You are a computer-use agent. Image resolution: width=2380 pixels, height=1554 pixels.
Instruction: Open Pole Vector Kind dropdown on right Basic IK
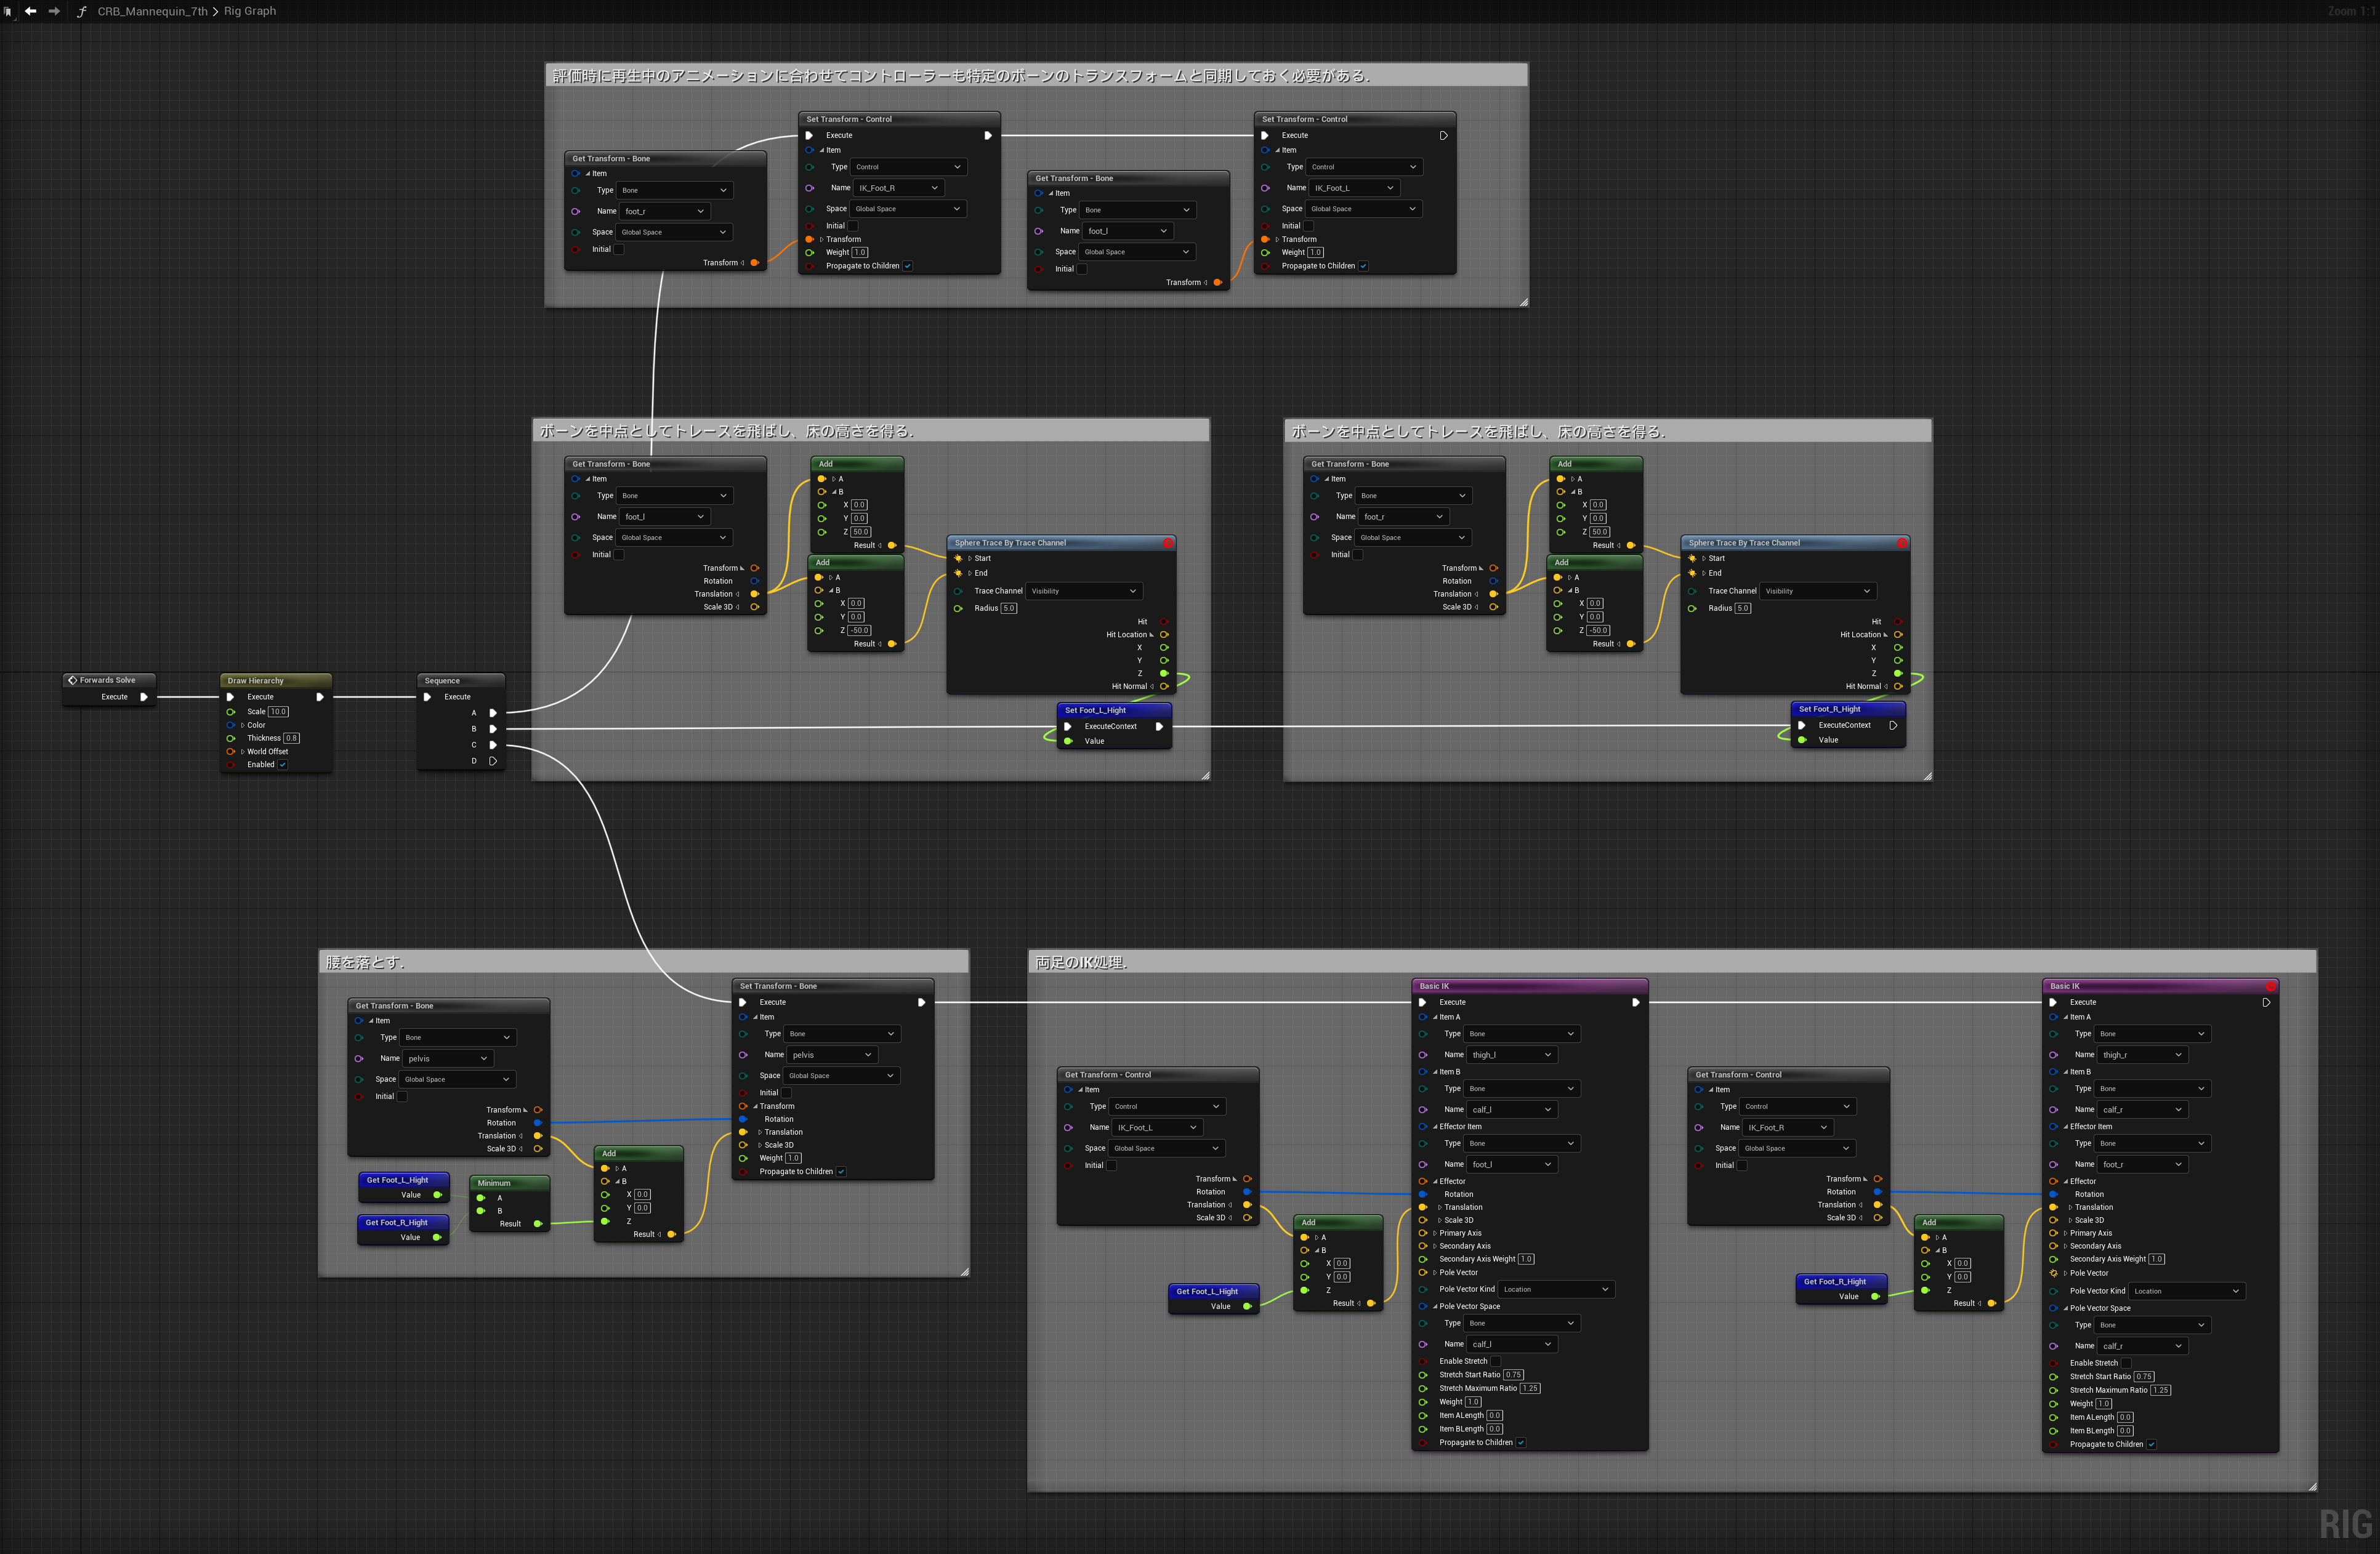(2187, 1291)
